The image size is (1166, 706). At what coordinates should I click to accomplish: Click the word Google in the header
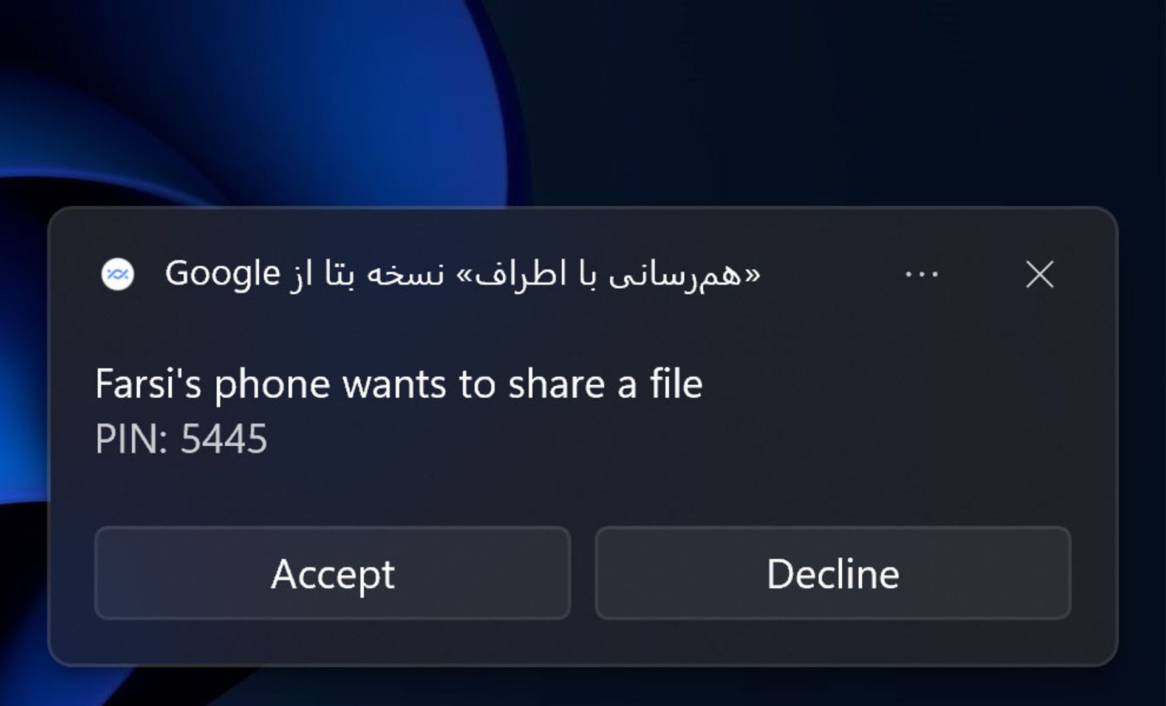tap(222, 274)
